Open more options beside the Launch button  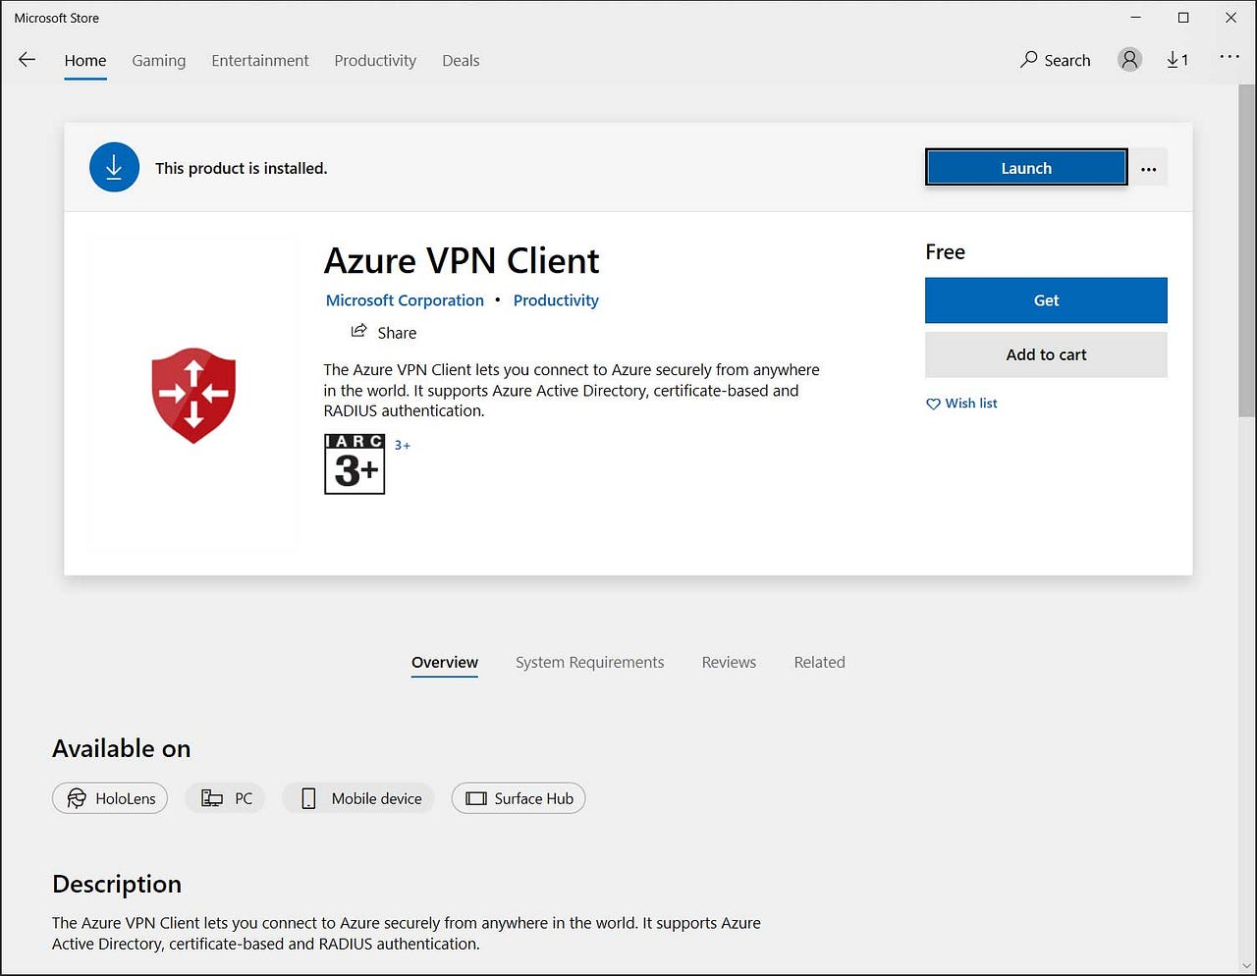1149,167
